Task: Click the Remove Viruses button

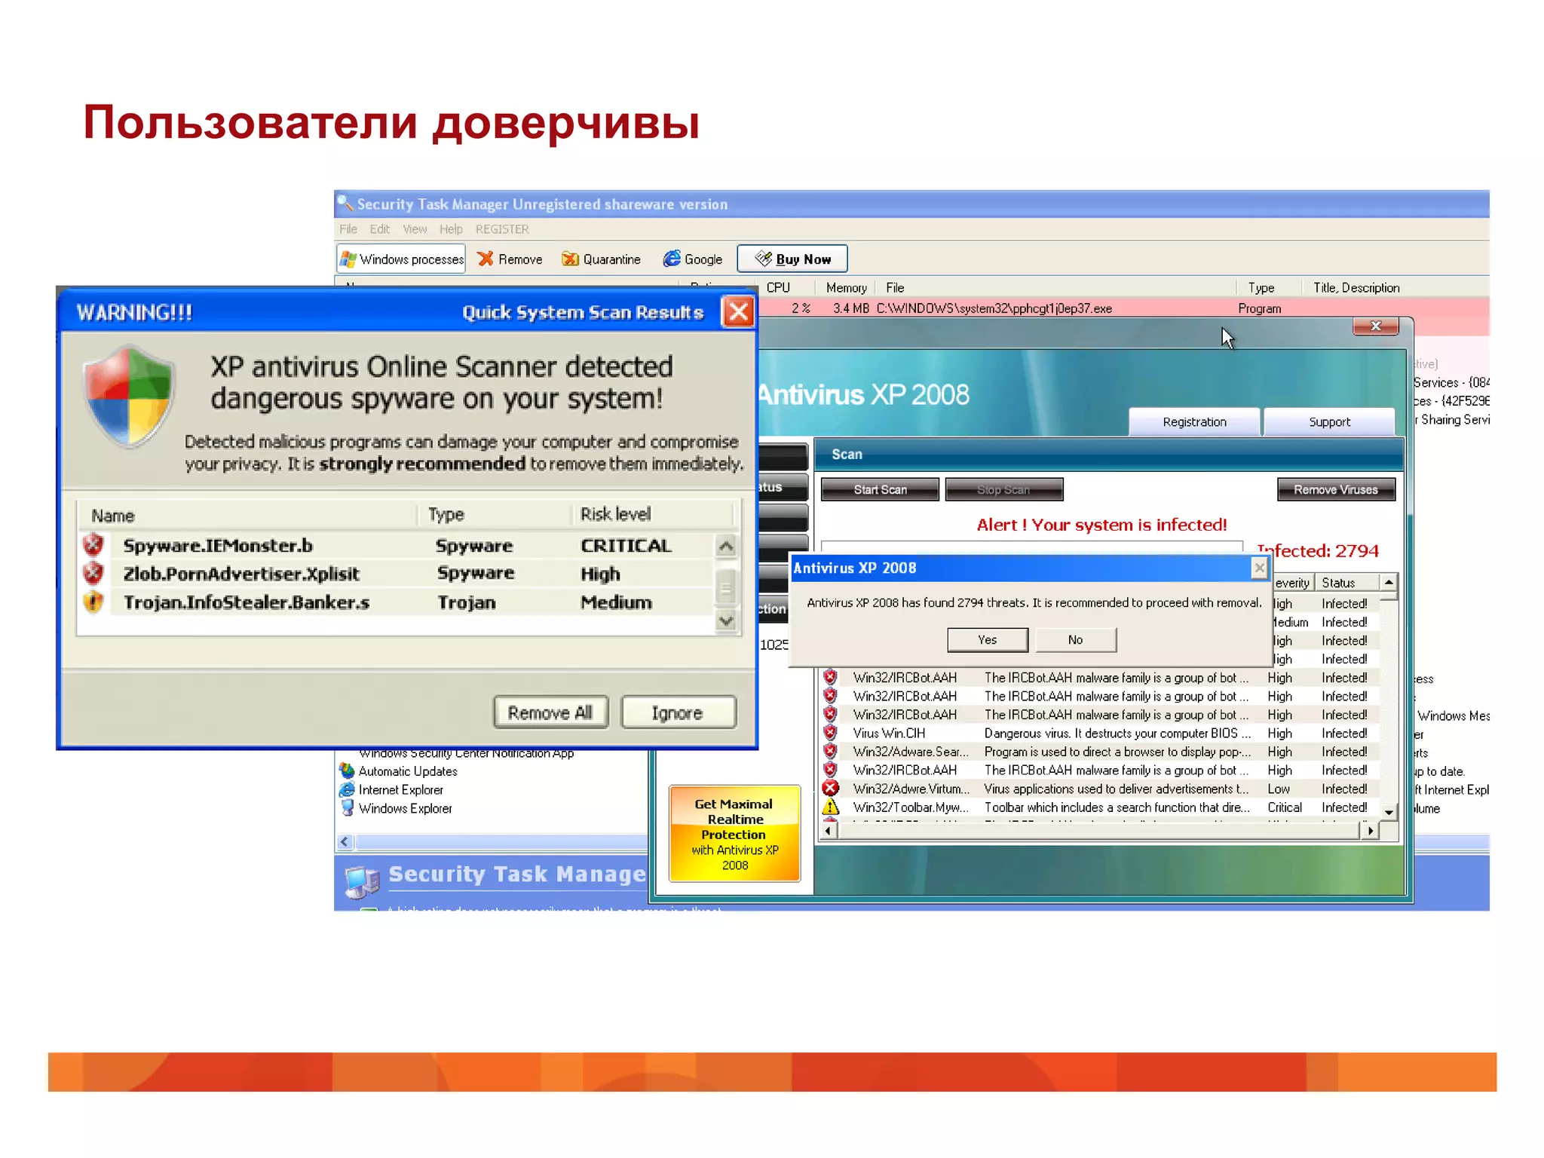Action: point(1336,490)
